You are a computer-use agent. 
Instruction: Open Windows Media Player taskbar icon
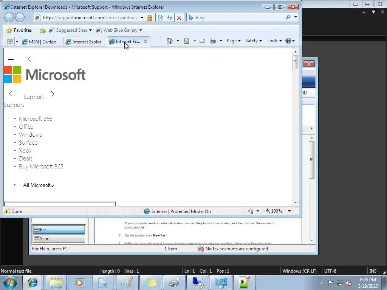tap(79, 282)
